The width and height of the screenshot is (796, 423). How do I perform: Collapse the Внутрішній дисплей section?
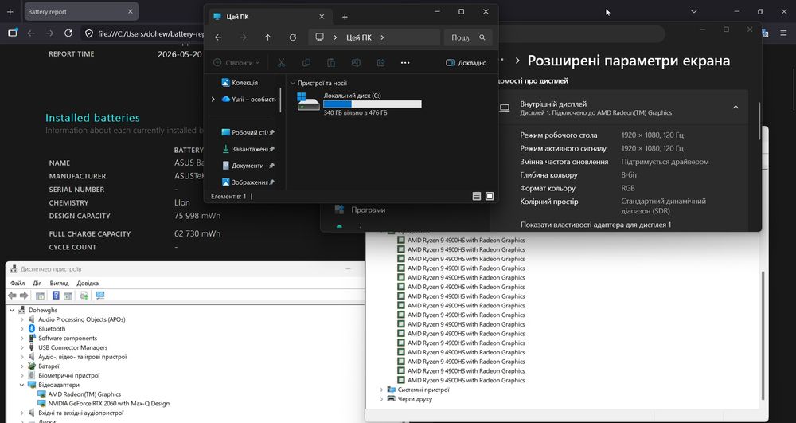pos(736,108)
